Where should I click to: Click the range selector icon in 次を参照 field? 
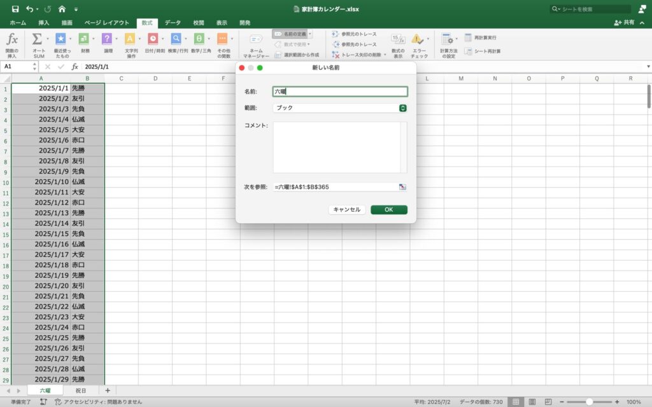click(402, 187)
